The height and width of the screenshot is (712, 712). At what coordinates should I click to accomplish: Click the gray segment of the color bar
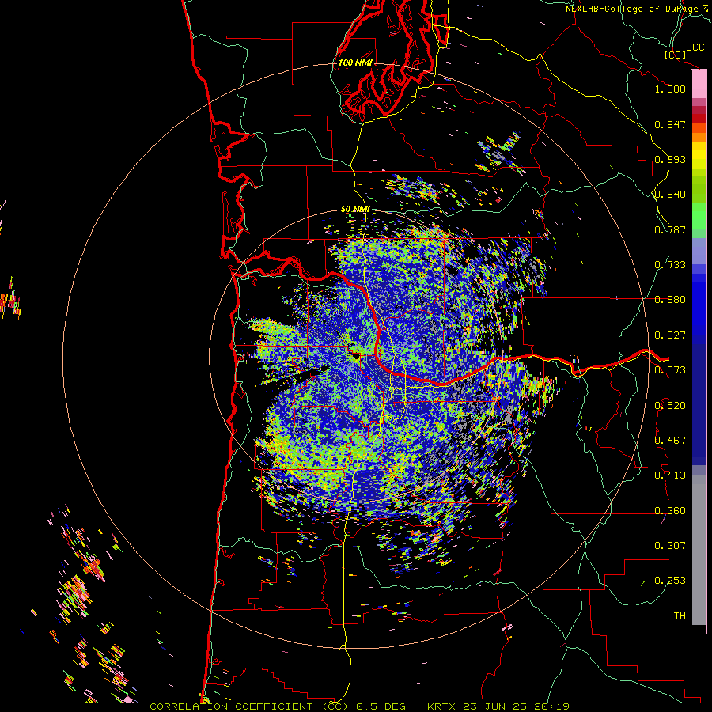699,550
